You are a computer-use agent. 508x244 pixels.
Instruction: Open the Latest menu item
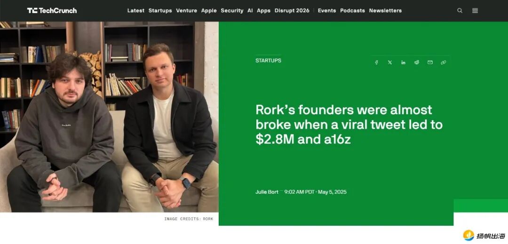pos(136,11)
